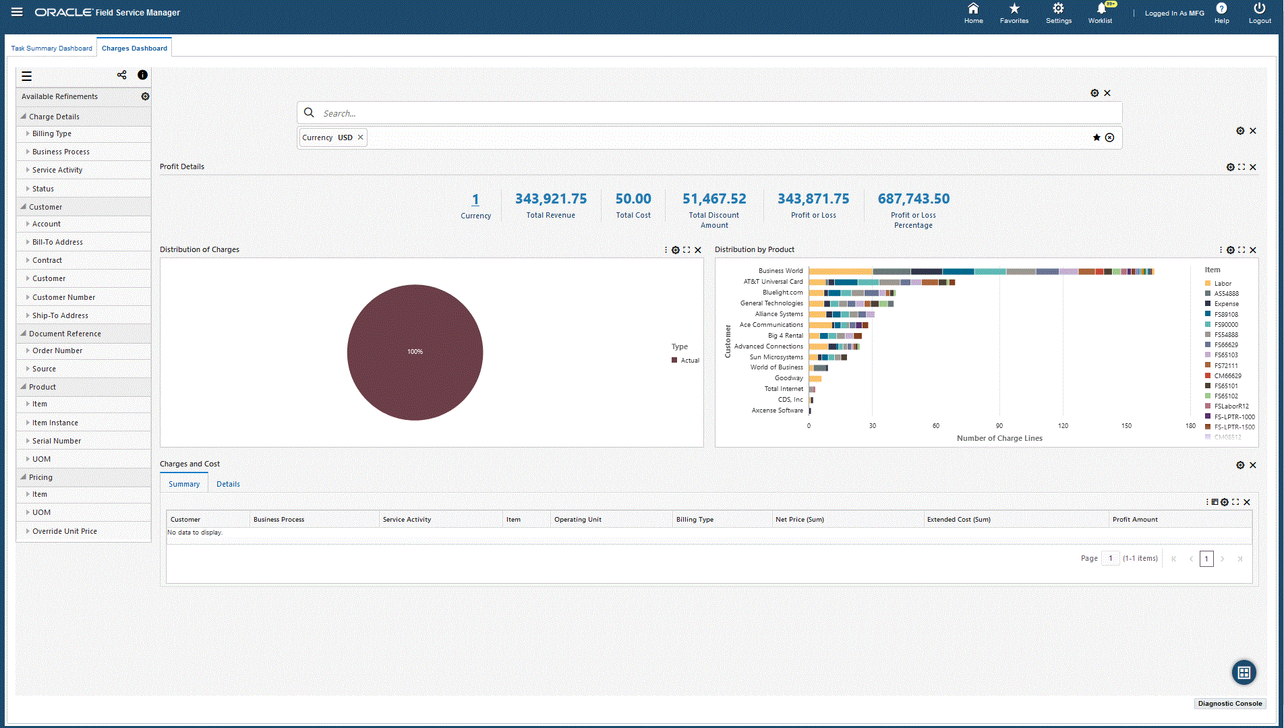This screenshot has height=728, width=1284.
Task: Click the Business World bar in chart
Action: pos(981,271)
